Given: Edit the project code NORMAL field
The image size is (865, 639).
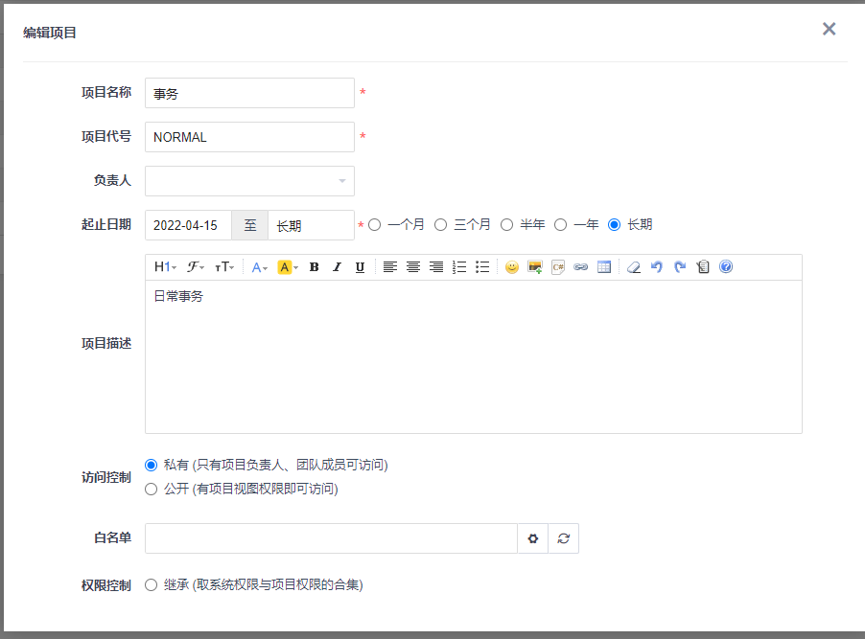Looking at the screenshot, I should (x=249, y=137).
